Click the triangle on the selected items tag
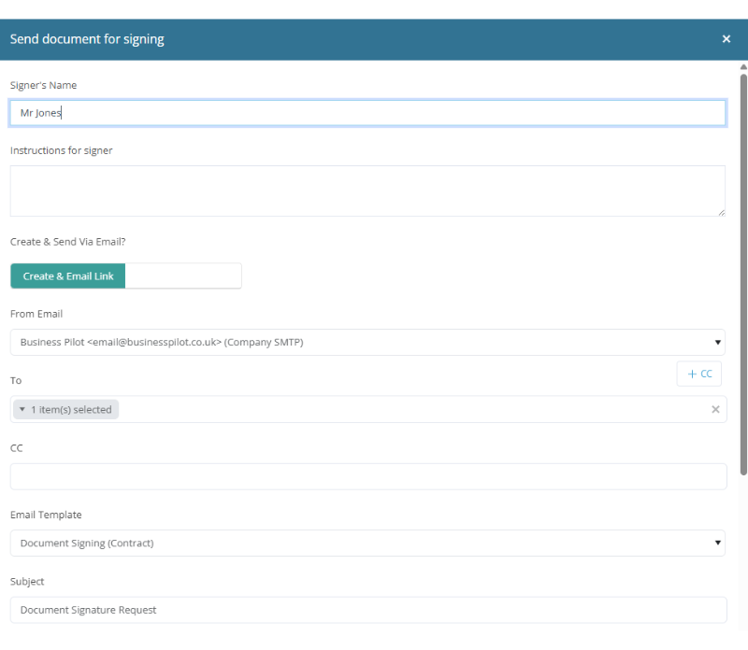 (22, 409)
